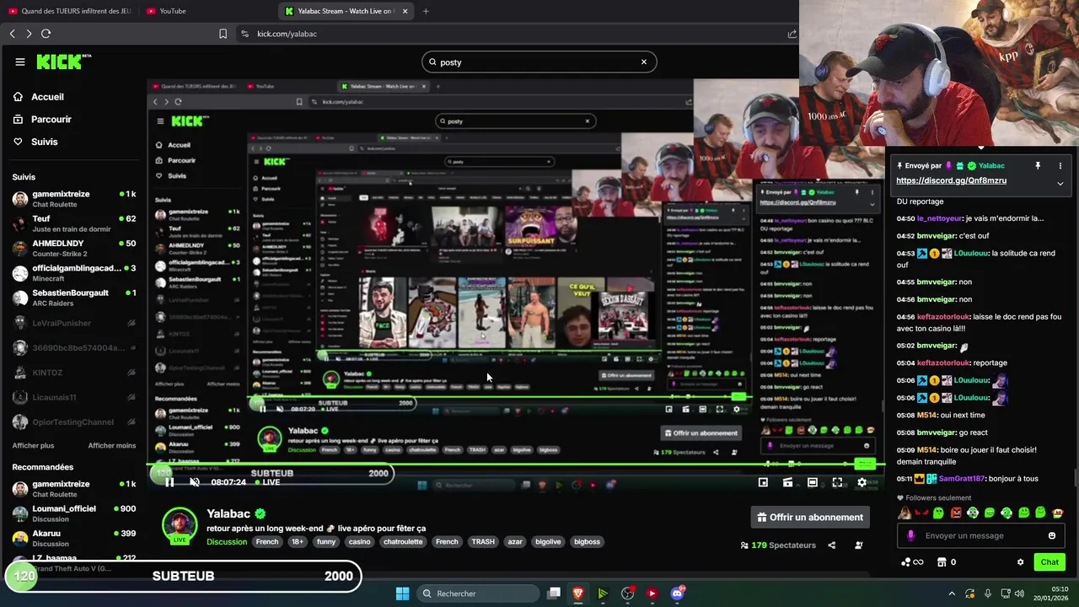Click username SamGratt187 in chat
The height and width of the screenshot is (607, 1079).
961,479
